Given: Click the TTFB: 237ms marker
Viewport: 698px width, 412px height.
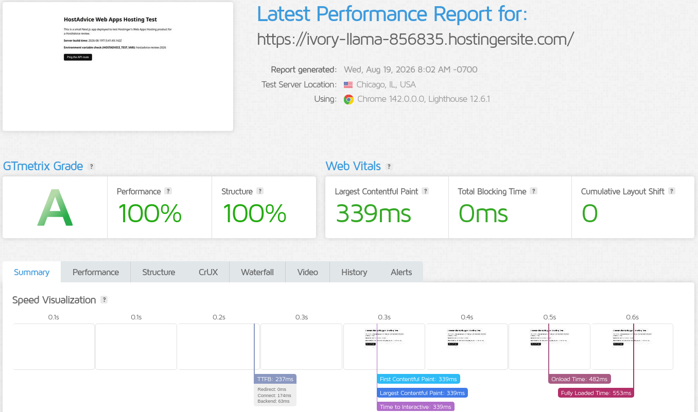Looking at the screenshot, I should (275, 379).
